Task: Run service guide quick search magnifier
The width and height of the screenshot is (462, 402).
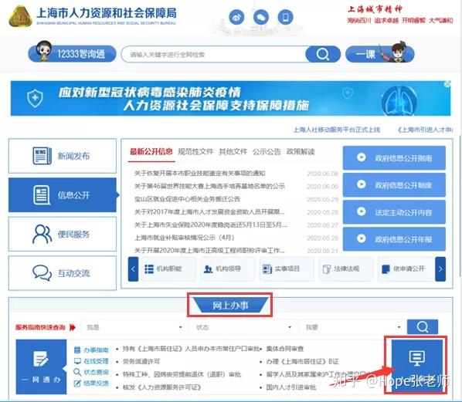Action: (423, 326)
